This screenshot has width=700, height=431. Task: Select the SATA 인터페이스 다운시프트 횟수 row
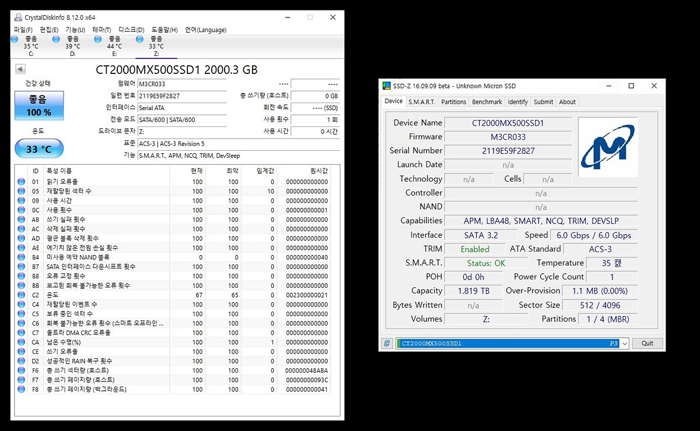click(x=173, y=266)
